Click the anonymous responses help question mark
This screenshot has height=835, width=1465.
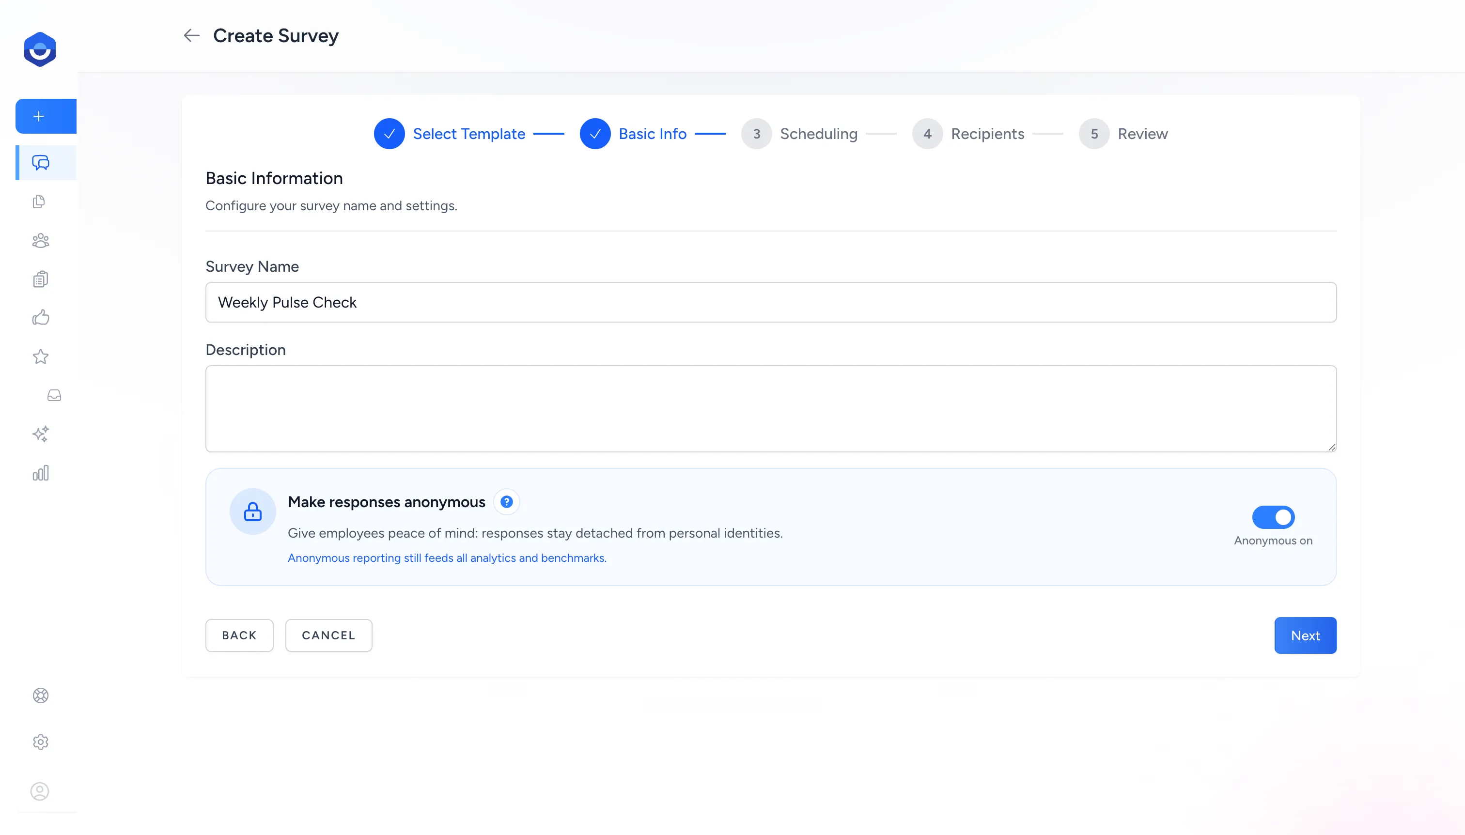pos(506,501)
